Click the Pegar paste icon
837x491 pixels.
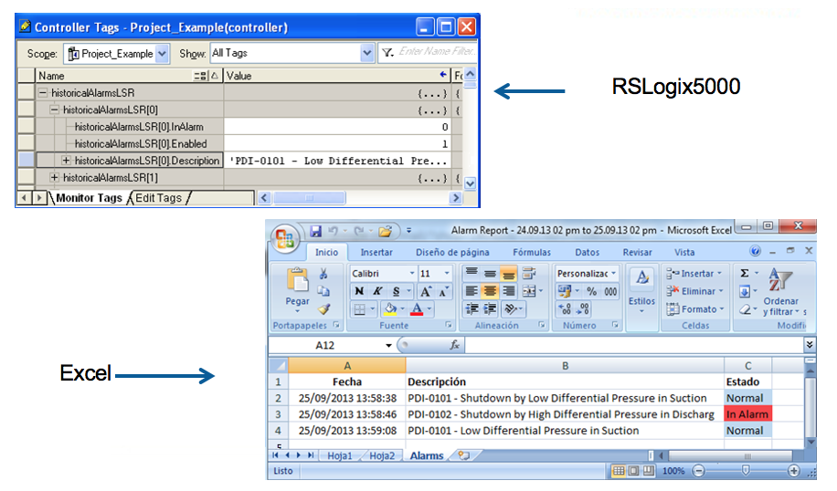pos(297,281)
